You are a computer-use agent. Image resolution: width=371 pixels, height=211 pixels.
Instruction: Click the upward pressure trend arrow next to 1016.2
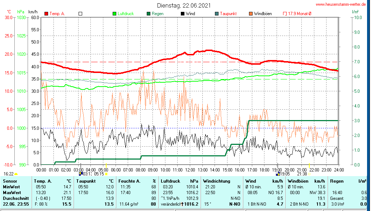coord(182,204)
